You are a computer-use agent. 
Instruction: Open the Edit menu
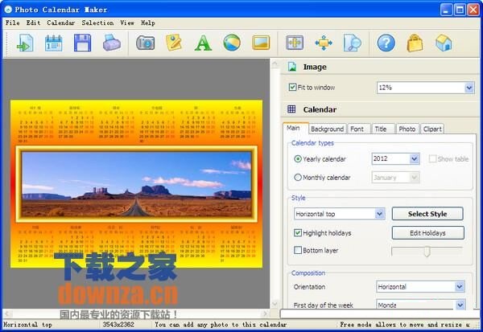pyautogui.click(x=33, y=23)
